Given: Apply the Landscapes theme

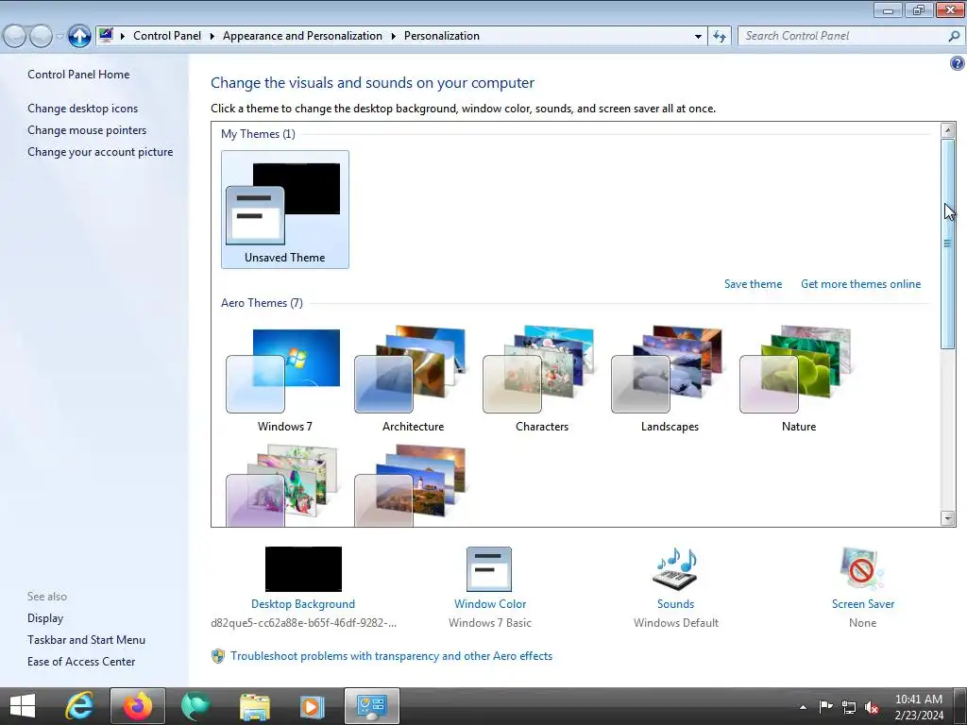Looking at the screenshot, I should click(x=670, y=379).
